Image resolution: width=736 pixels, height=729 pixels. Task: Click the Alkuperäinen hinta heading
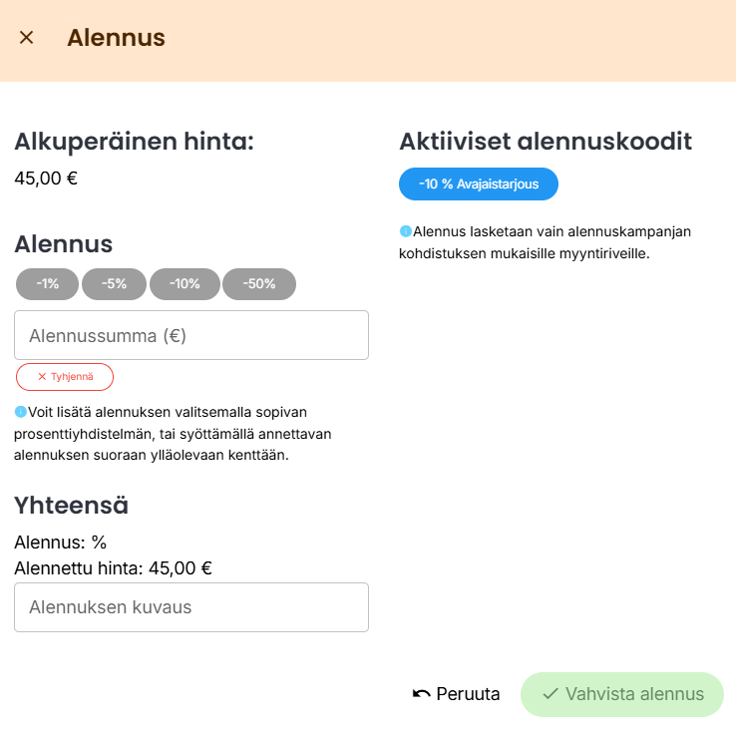tap(134, 142)
